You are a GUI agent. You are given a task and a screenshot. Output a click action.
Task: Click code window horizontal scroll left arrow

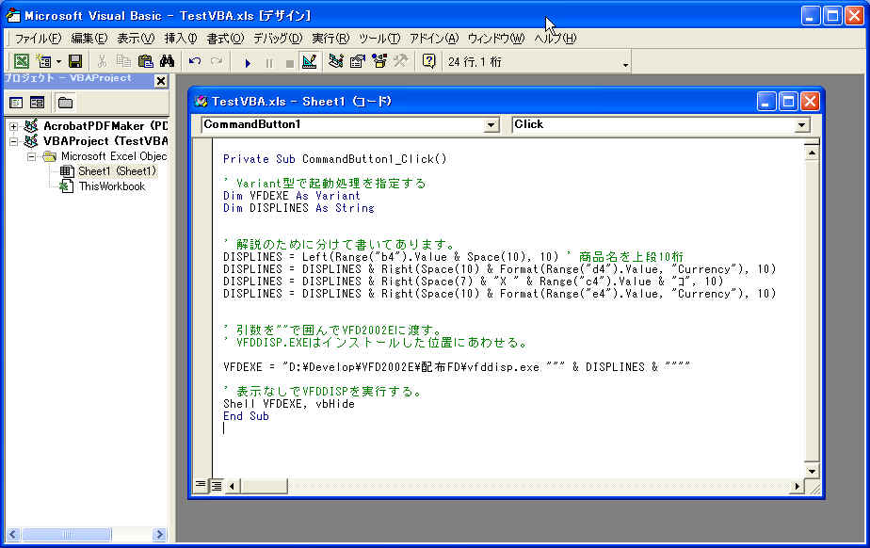pos(232,486)
